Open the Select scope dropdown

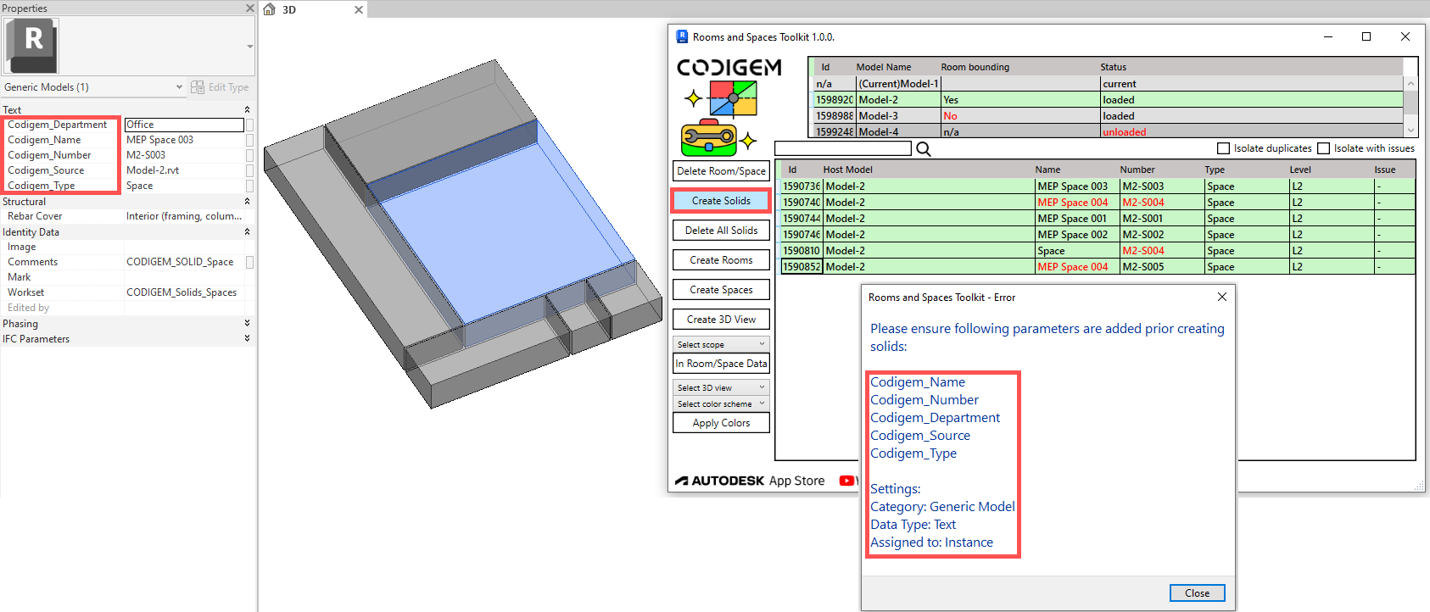coord(722,344)
